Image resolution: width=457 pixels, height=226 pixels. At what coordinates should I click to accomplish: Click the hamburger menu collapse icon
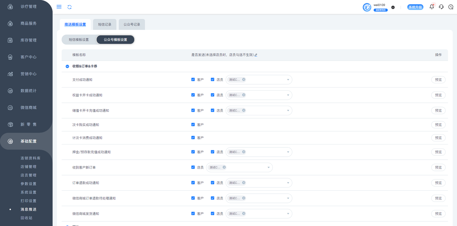tap(59, 7)
